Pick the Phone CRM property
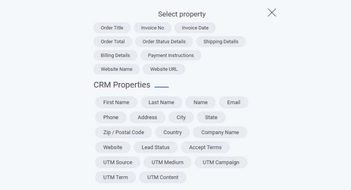Image resolution: width=351 pixels, height=190 pixels. [x=111, y=117]
